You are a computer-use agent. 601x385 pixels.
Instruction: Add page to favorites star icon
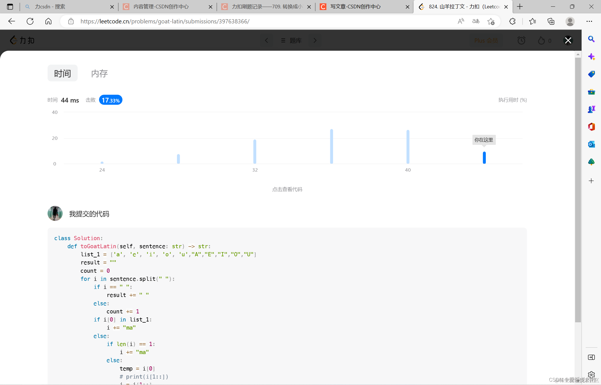(x=491, y=21)
